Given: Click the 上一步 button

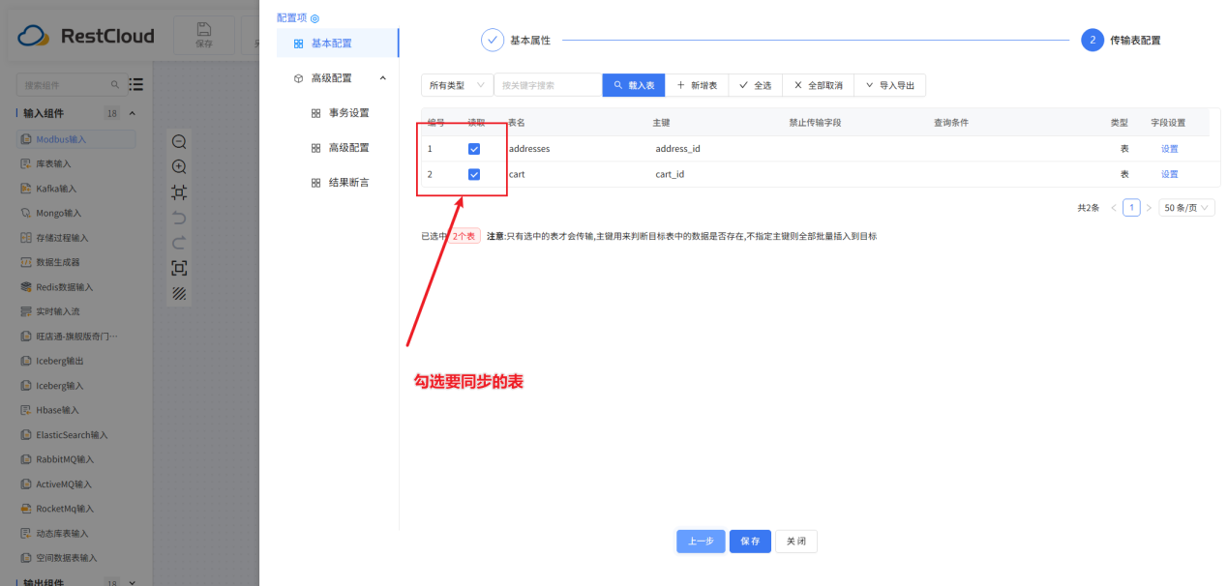Looking at the screenshot, I should (x=700, y=541).
